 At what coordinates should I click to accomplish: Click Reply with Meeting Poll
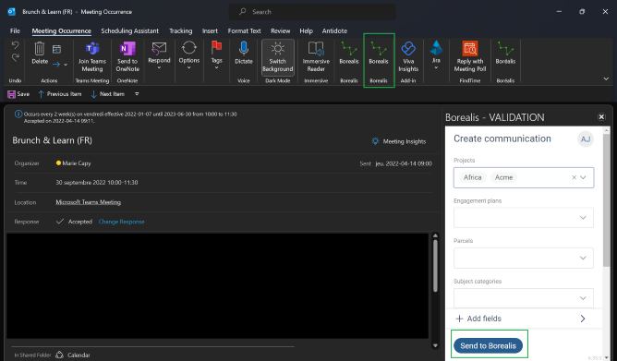[470, 57]
